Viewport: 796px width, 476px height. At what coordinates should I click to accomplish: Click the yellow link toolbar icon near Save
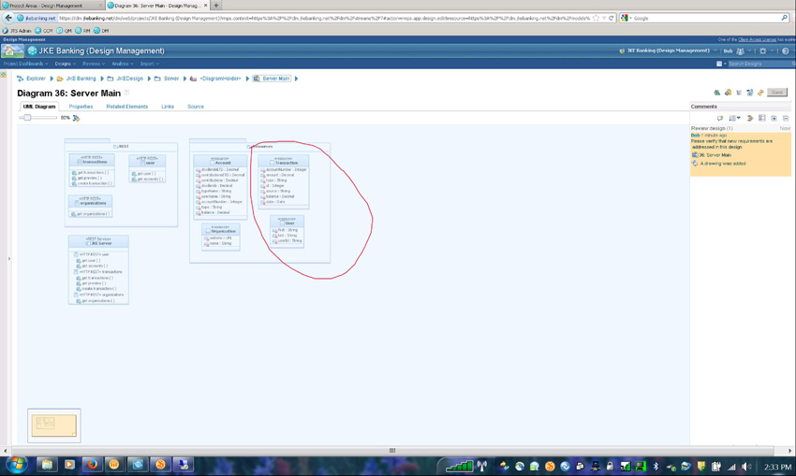pyautogui.click(x=760, y=93)
